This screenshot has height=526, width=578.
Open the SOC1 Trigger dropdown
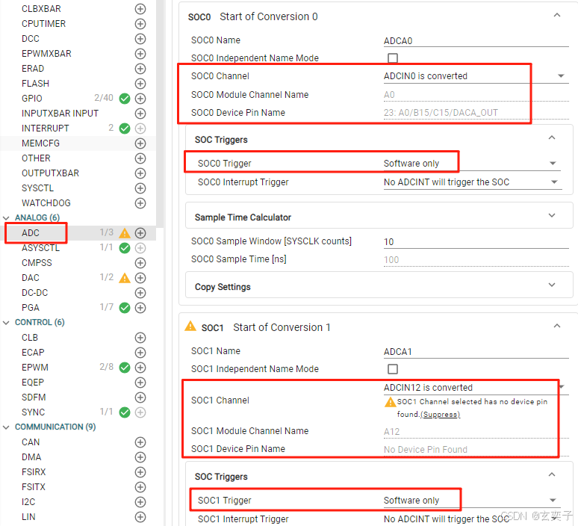tap(472, 501)
